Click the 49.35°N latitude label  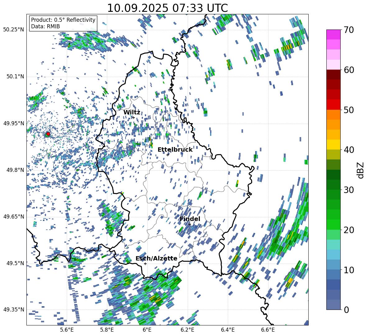(14, 310)
